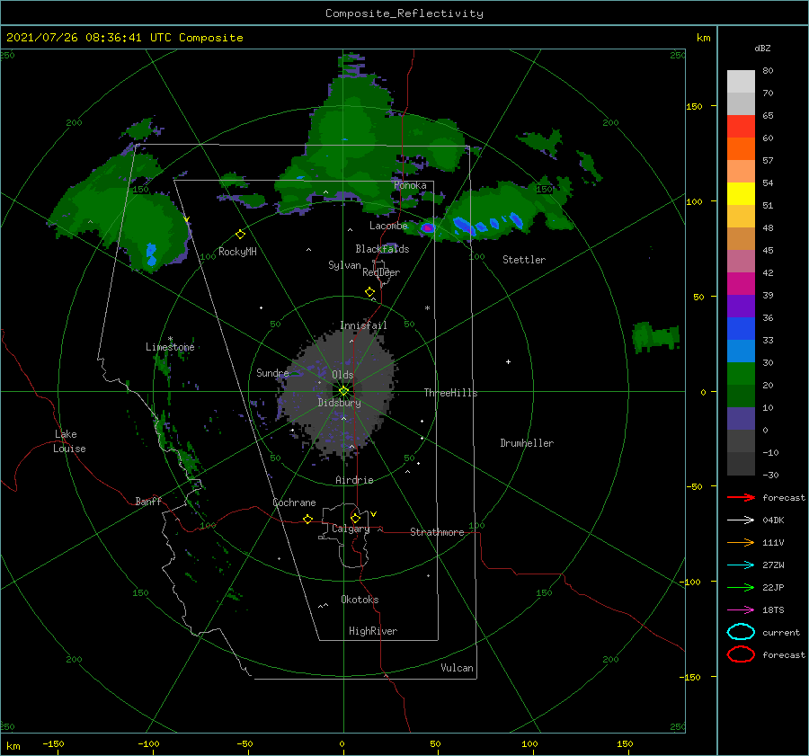Viewport: 809px width, 756px height.
Task: Click the RockyMH label
Action: [237, 252]
